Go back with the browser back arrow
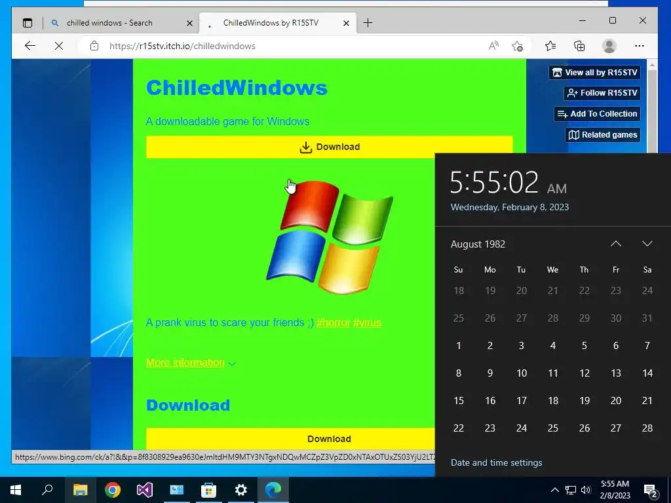The height and width of the screenshot is (503, 671). coord(30,46)
